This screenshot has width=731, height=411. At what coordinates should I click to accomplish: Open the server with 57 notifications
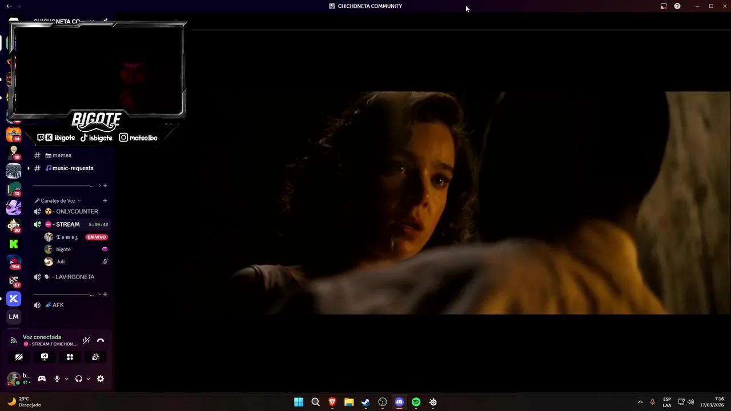point(14,280)
